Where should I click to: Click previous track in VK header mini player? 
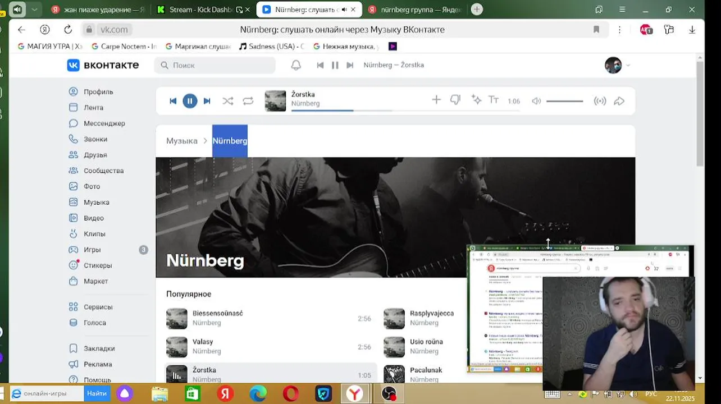320,65
